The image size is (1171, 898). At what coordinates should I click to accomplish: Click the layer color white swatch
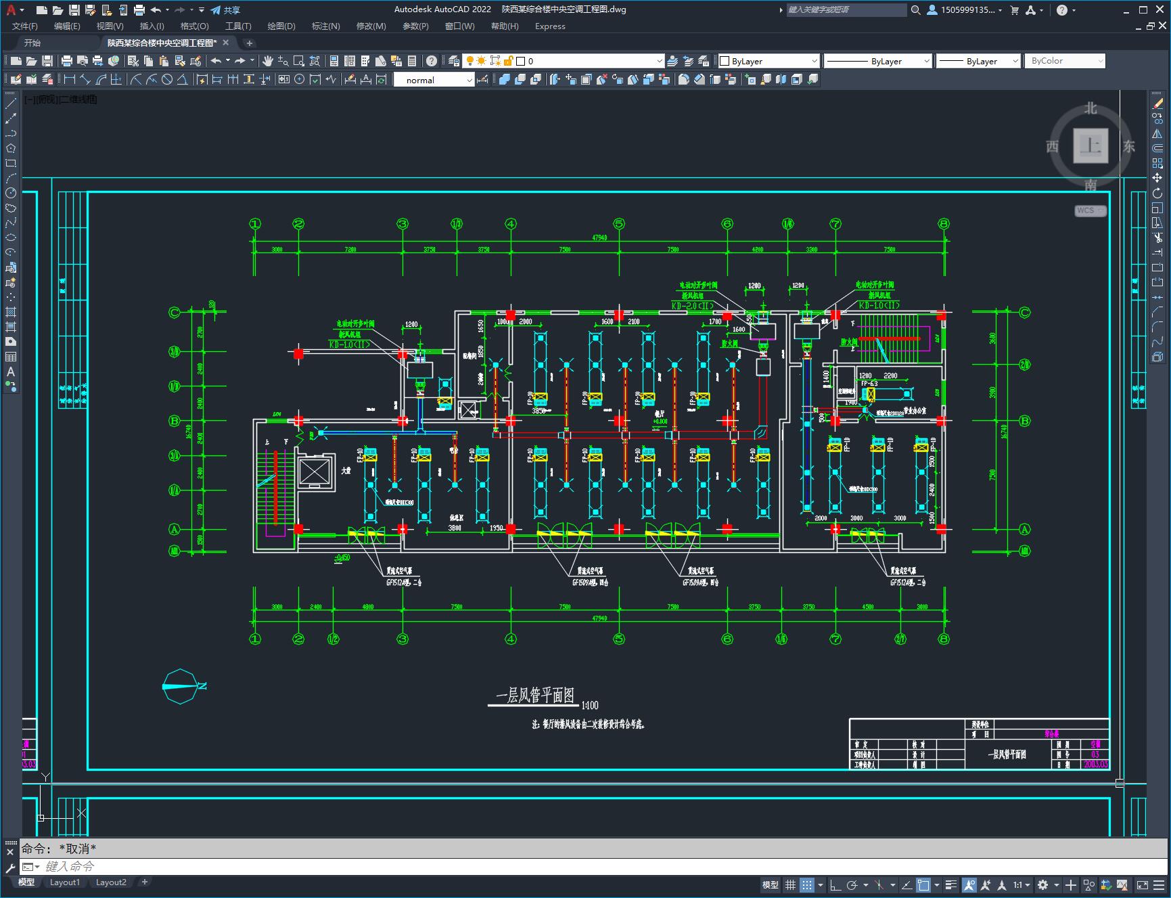click(521, 61)
